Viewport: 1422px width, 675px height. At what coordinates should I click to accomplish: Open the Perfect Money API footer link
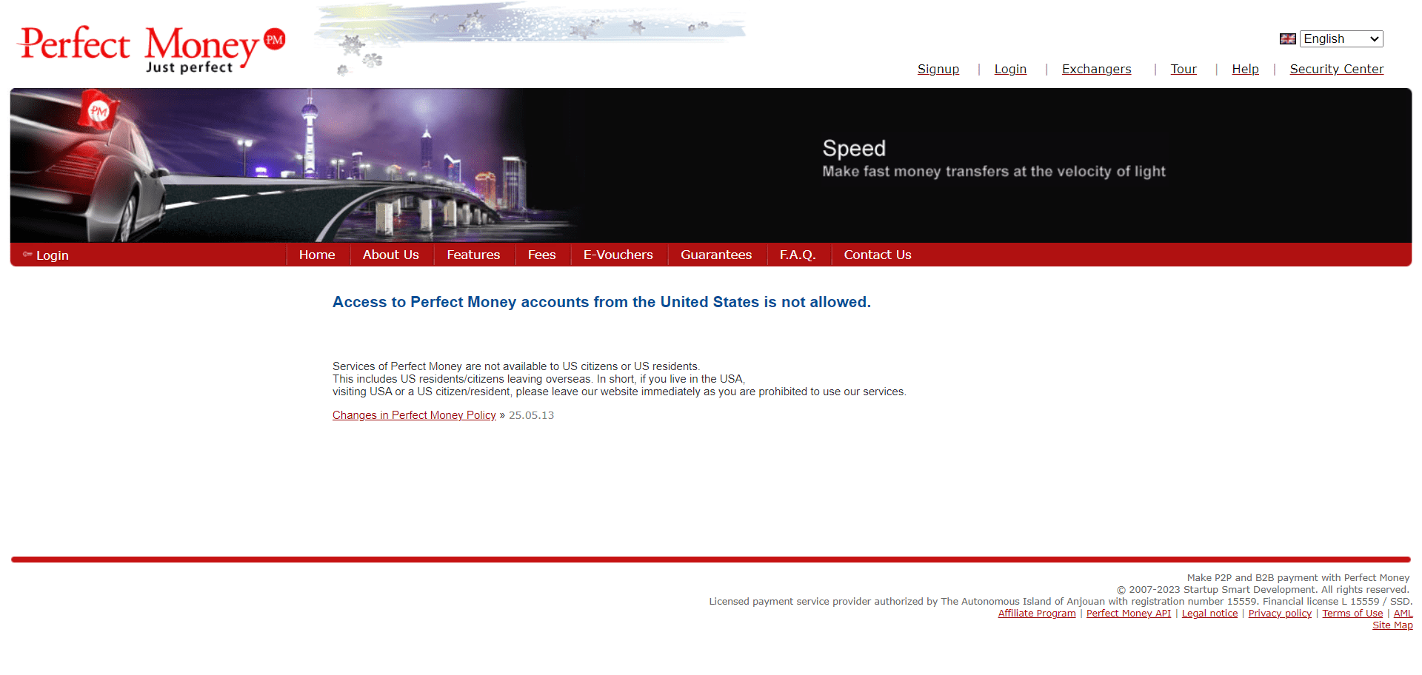(x=1129, y=614)
